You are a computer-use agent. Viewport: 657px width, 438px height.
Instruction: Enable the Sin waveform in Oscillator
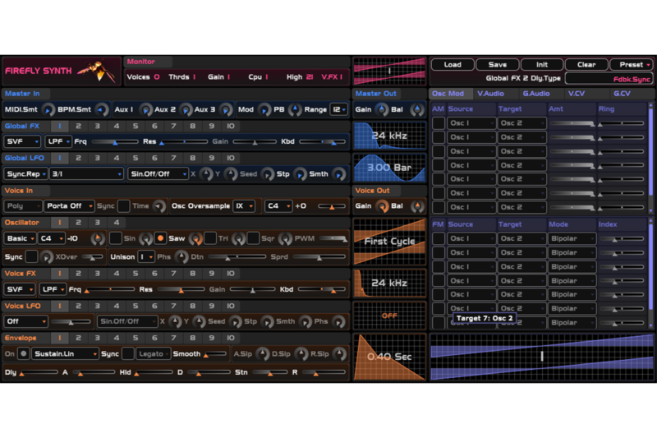coord(116,238)
